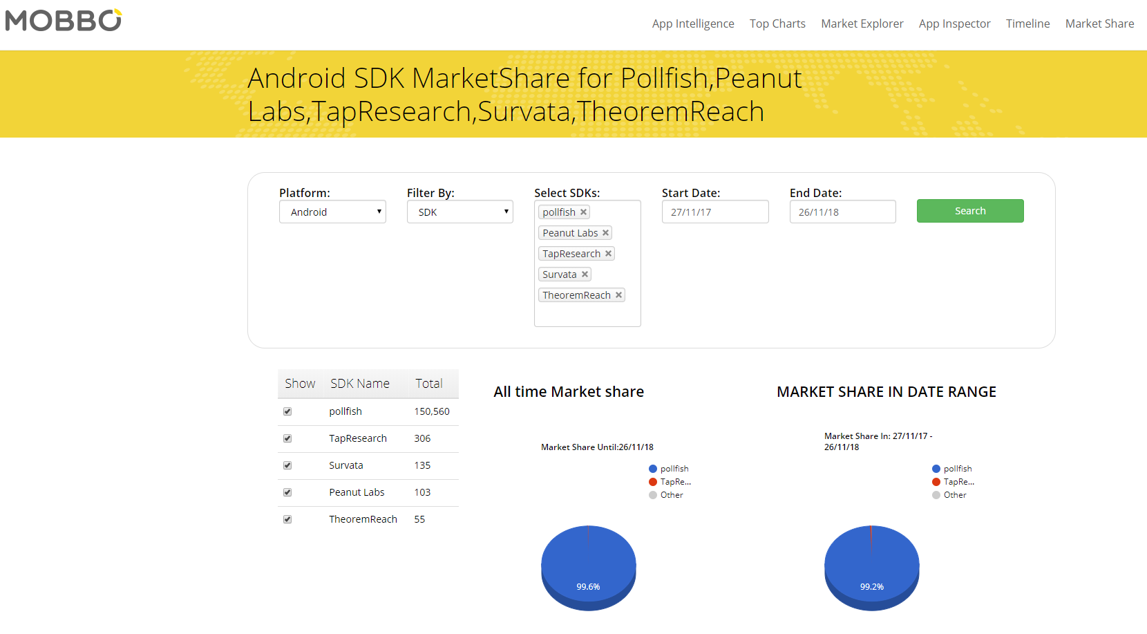The image size is (1147, 634).
Task: Click the 103 total for Peanut Labs
Action: [422, 492]
